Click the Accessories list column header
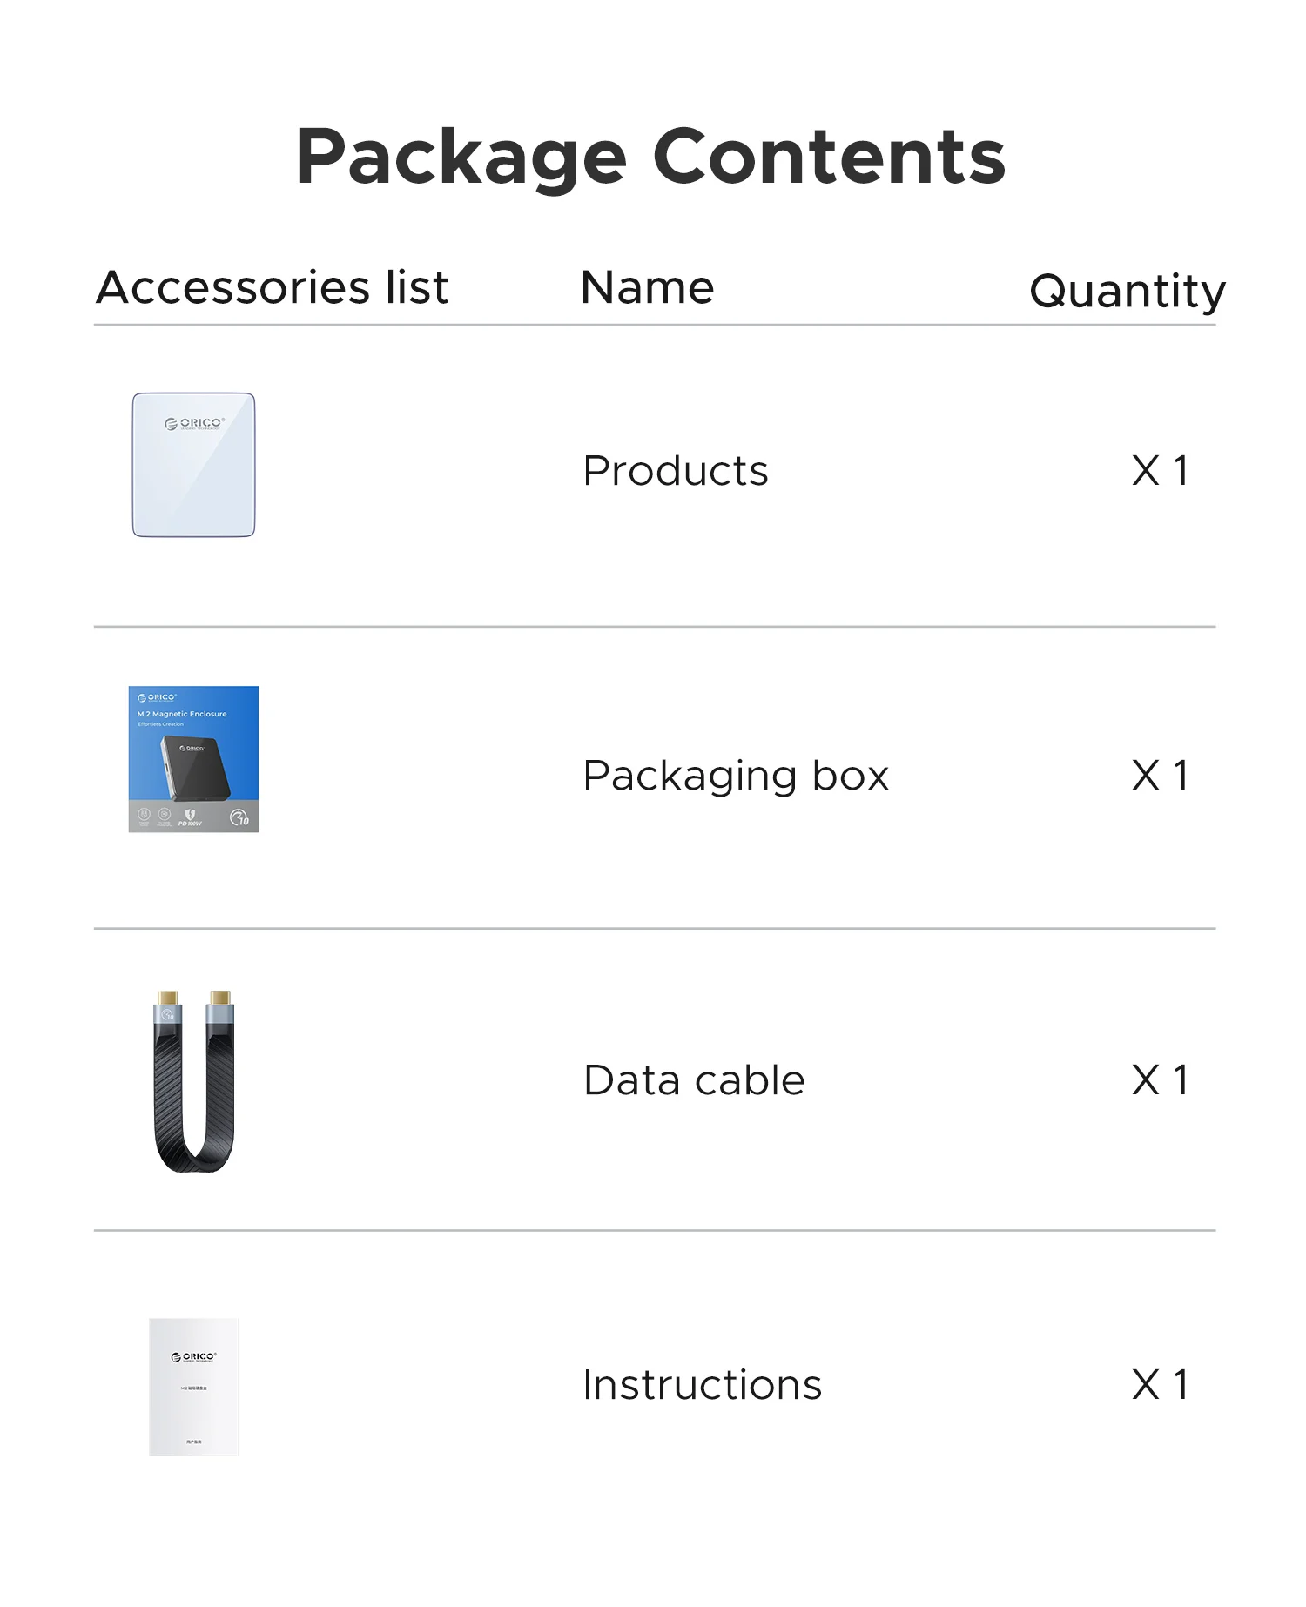Image resolution: width=1306 pixels, height=1607 pixels. point(272,287)
